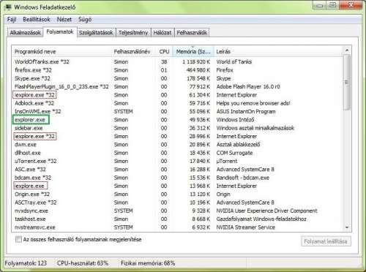Switch to the Szolgáltatások tab
Screen dimensions: 366x272
(96, 33)
